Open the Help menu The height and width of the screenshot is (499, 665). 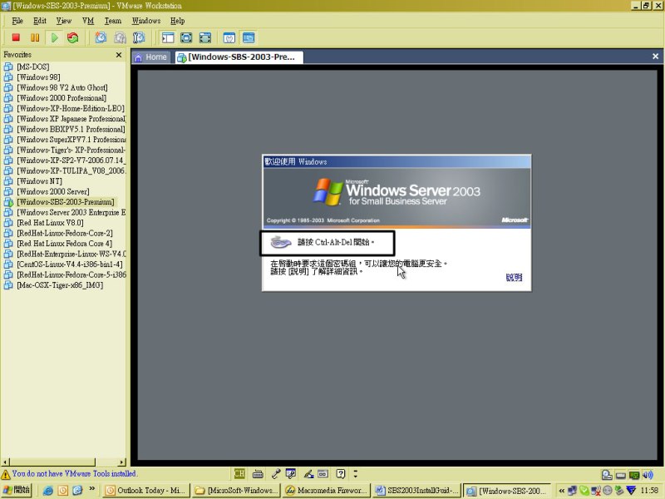tap(177, 21)
